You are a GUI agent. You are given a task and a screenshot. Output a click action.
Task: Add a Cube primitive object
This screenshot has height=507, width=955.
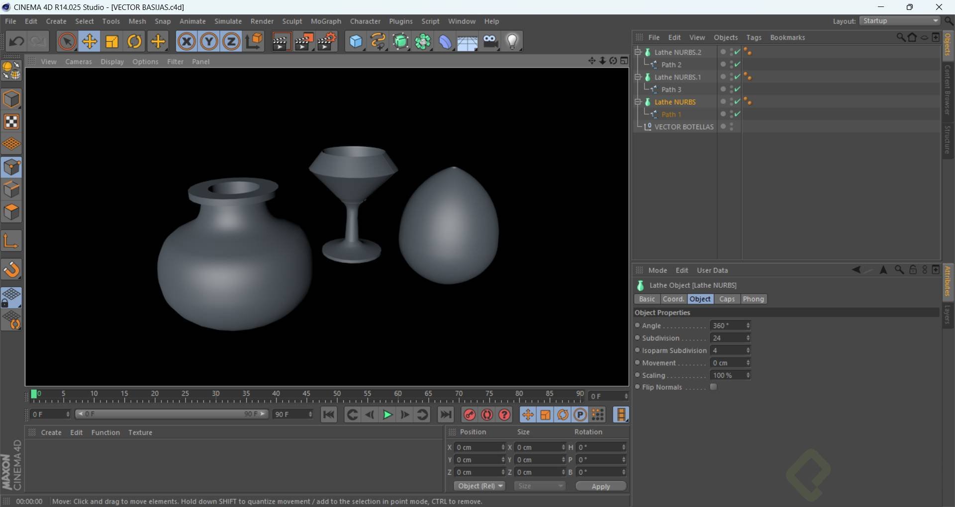pyautogui.click(x=356, y=42)
